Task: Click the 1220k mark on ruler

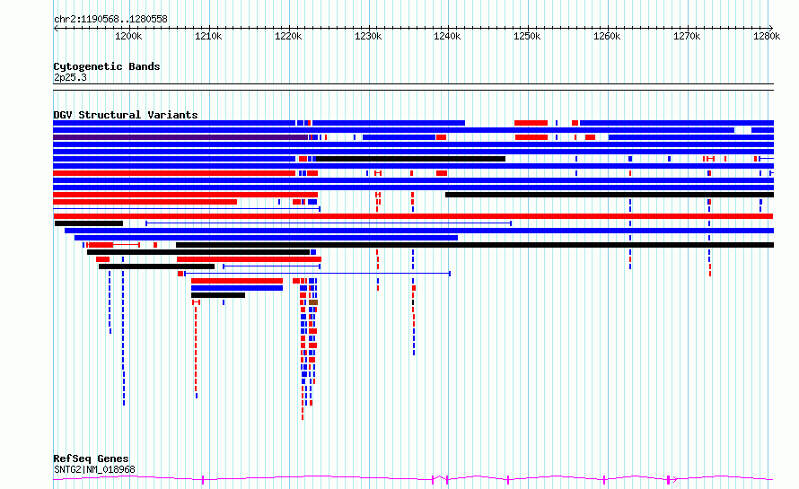Action: click(x=288, y=36)
